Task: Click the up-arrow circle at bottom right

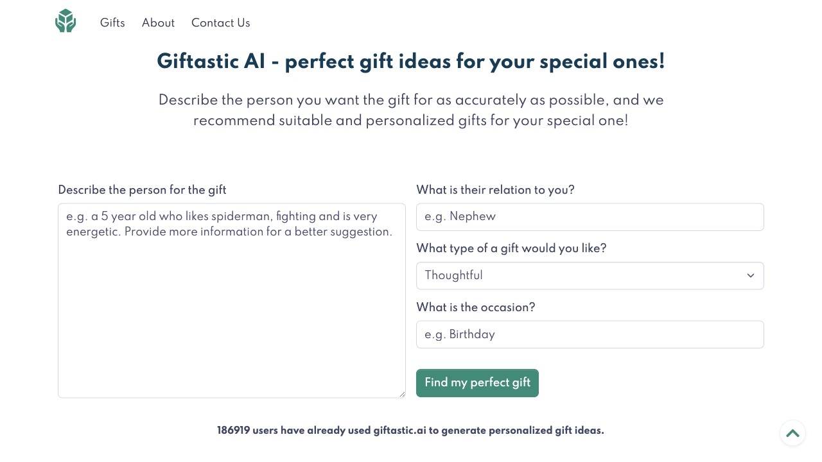Action: (792, 433)
